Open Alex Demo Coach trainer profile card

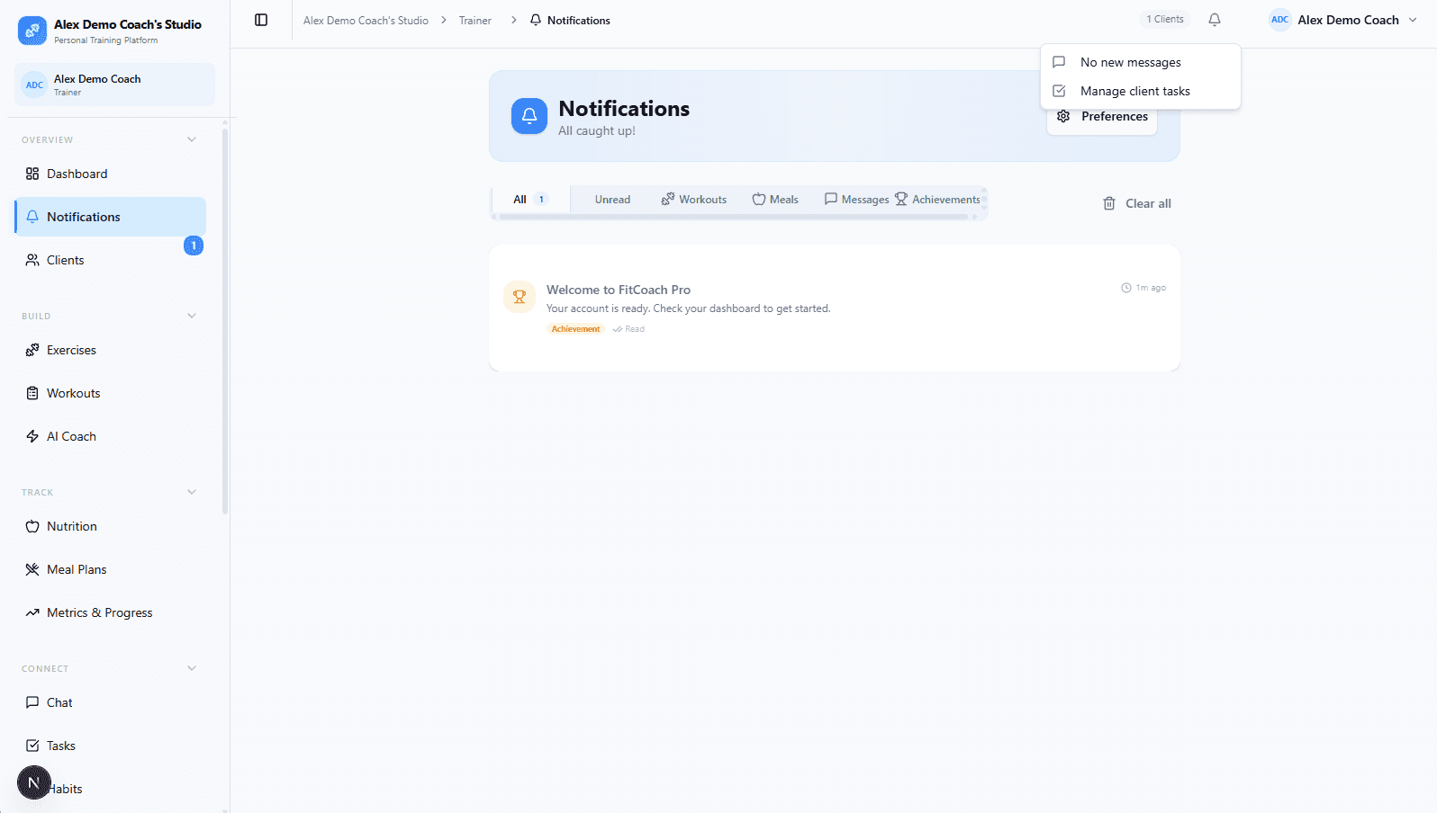[x=115, y=85]
